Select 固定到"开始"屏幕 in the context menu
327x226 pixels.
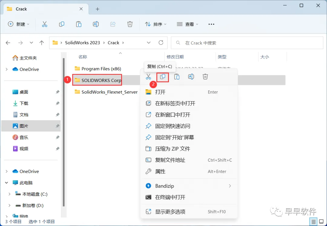click(189, 137)
